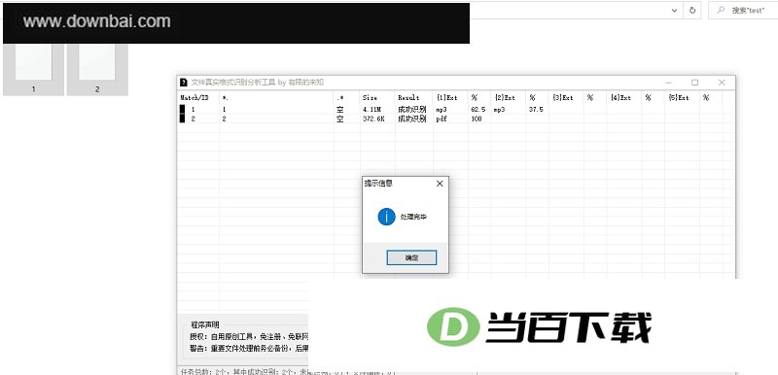The height and width of the screenshot is (375, 778).
Task: Select the 4.11M size cell
Action: (x=371, y=109)
